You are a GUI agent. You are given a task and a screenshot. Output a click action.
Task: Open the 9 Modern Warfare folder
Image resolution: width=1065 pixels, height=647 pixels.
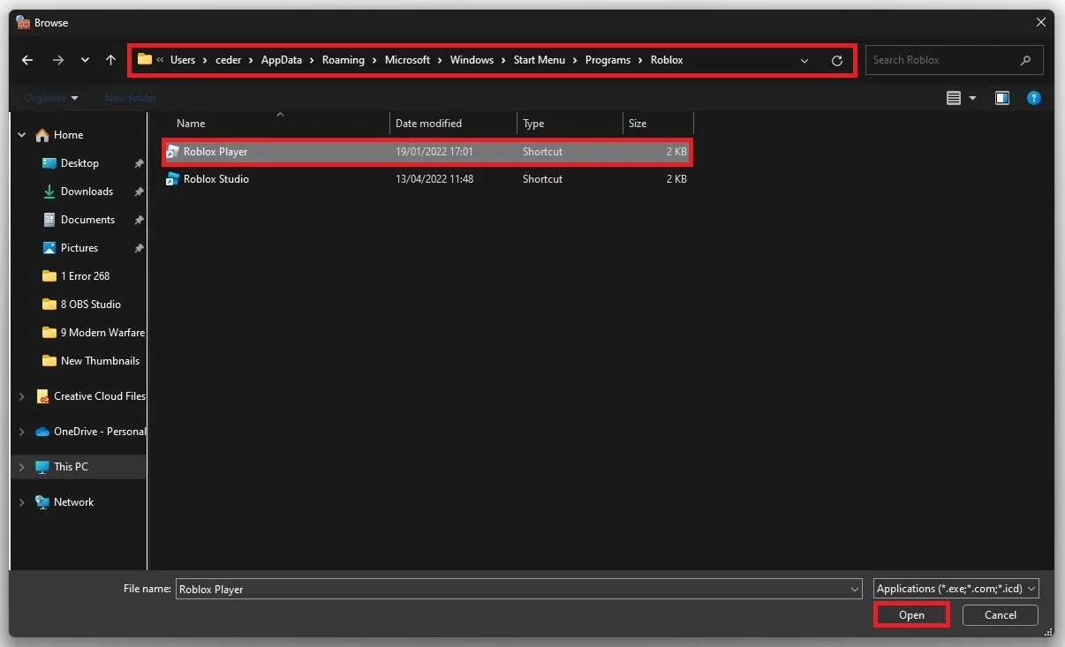click(x=102, y=333)
